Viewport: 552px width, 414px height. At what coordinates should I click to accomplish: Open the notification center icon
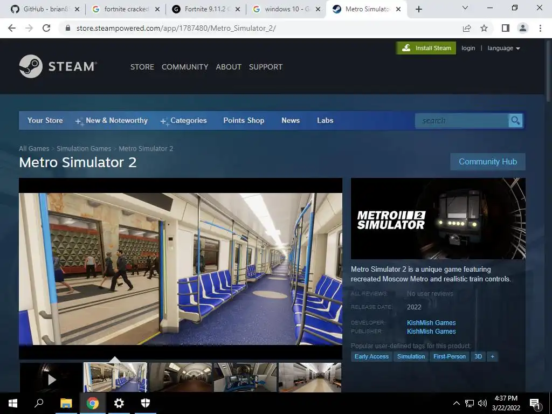pos(535,404)
